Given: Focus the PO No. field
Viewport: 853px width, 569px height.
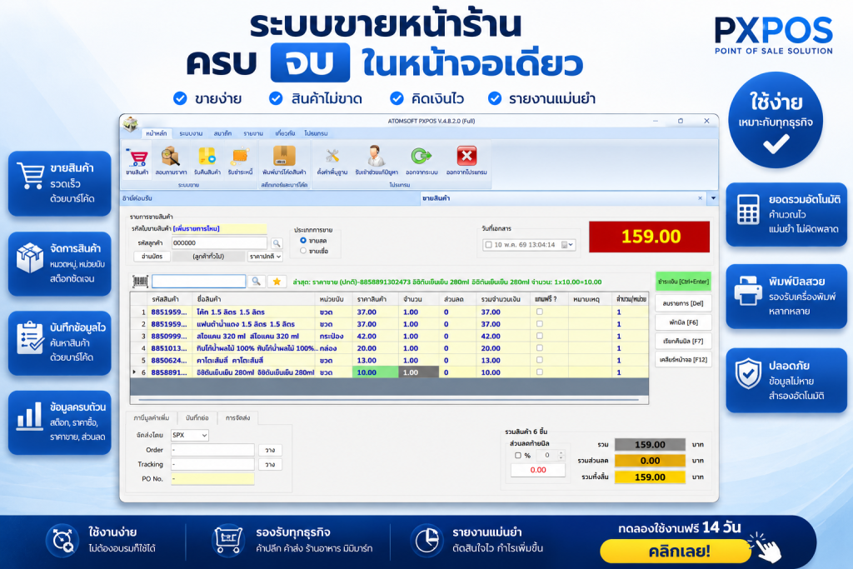Looking at the screenshot, I should tap(212, 479).
